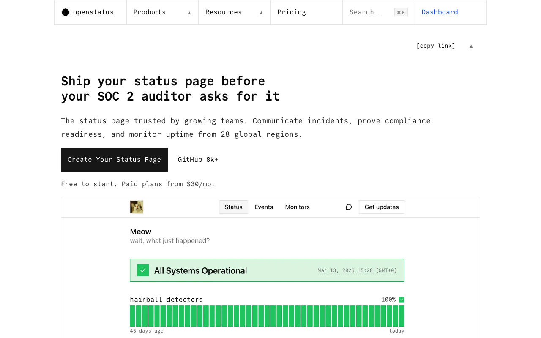
Task: Toggle the triangle expander next to copy link
Action: click(471, 46)
